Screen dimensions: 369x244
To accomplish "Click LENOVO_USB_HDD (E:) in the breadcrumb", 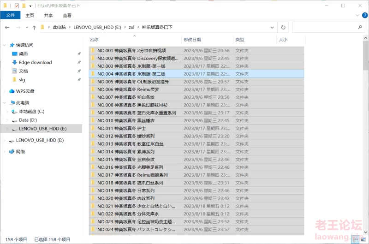I will click(x=97, y=27).
